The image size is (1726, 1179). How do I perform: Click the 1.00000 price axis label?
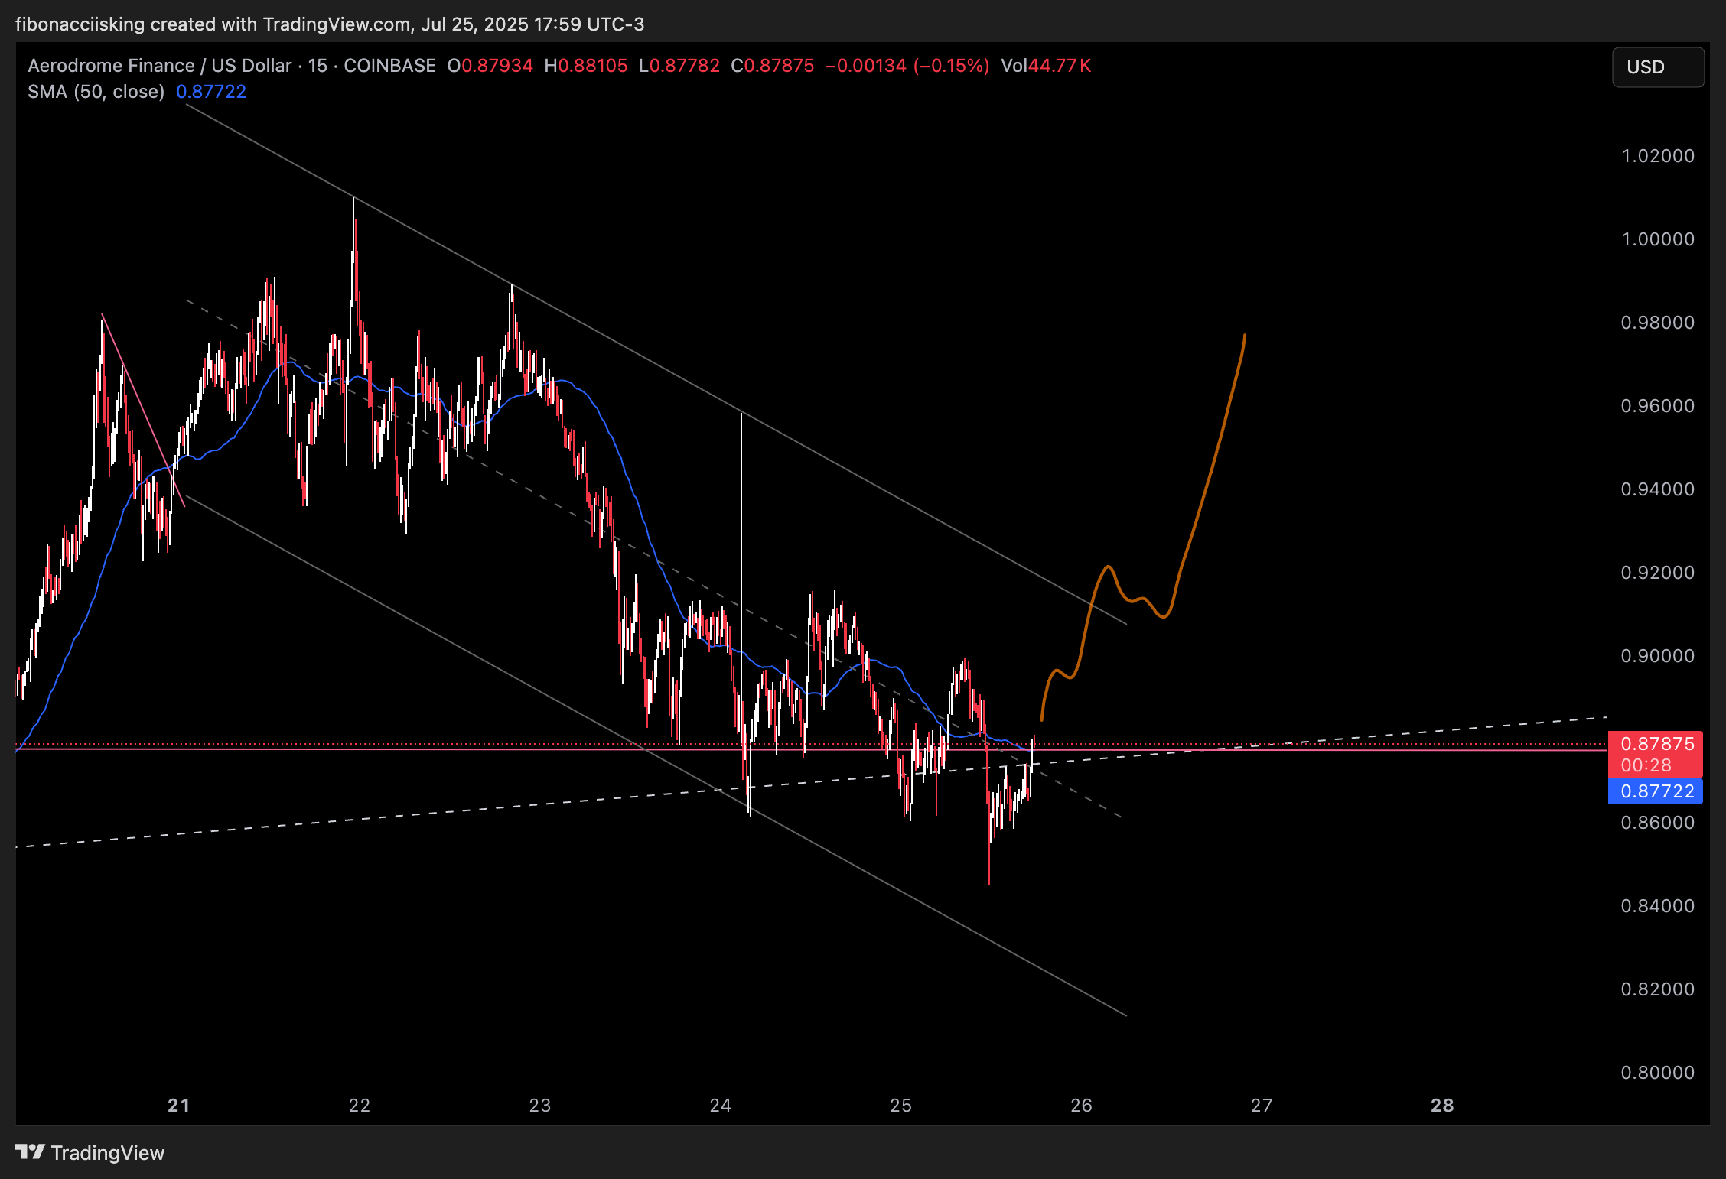coord(1658,239)
